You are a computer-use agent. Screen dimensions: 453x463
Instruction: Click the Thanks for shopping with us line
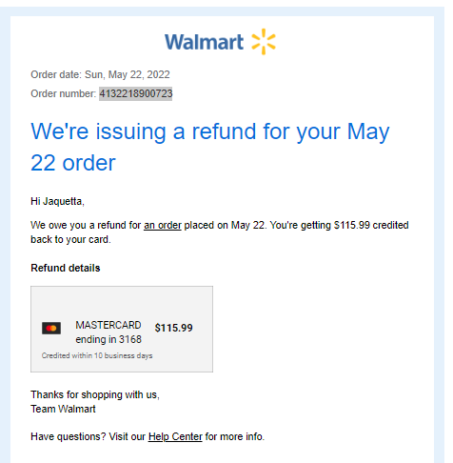coord(95,394)
